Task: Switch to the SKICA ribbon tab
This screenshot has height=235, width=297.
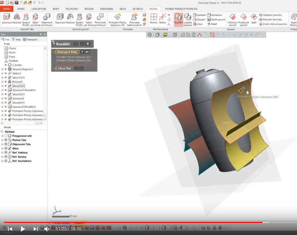Action: (x=123, y=9)
